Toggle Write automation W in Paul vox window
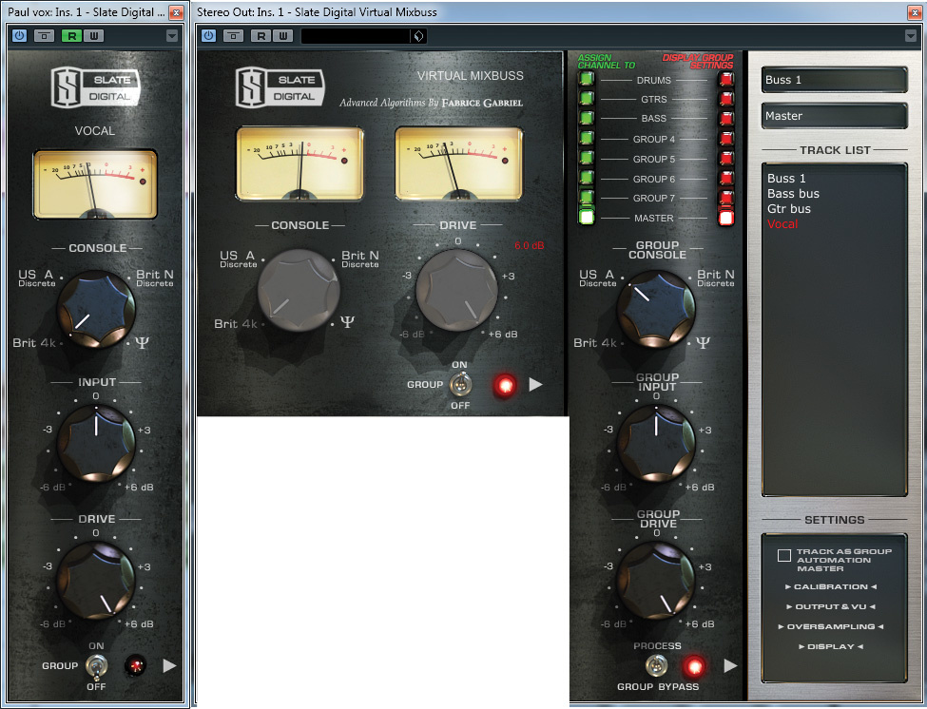This screenshot has height=709, width=927. pyautogui.click(x=94, y=36)
